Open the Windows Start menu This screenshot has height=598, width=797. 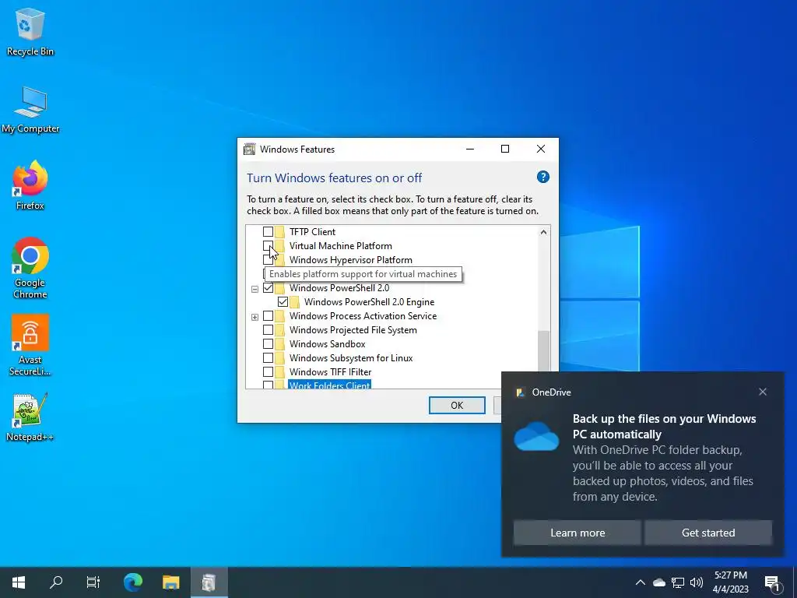(19, 582)
